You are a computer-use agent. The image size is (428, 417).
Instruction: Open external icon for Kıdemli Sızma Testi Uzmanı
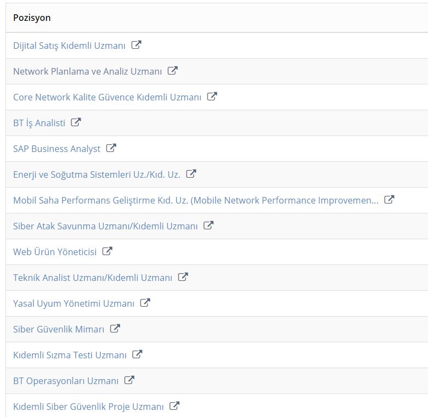pyautogui.click(x=137, y=354)
